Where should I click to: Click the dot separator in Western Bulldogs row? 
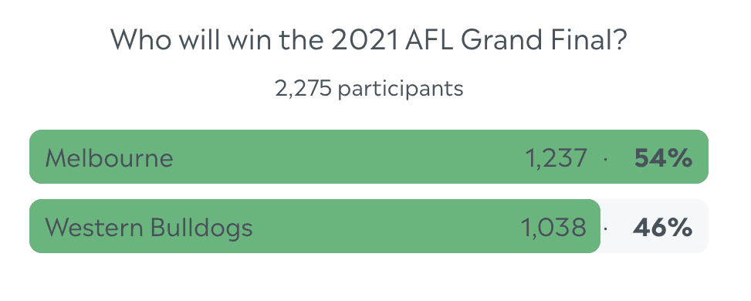[606, 228]
